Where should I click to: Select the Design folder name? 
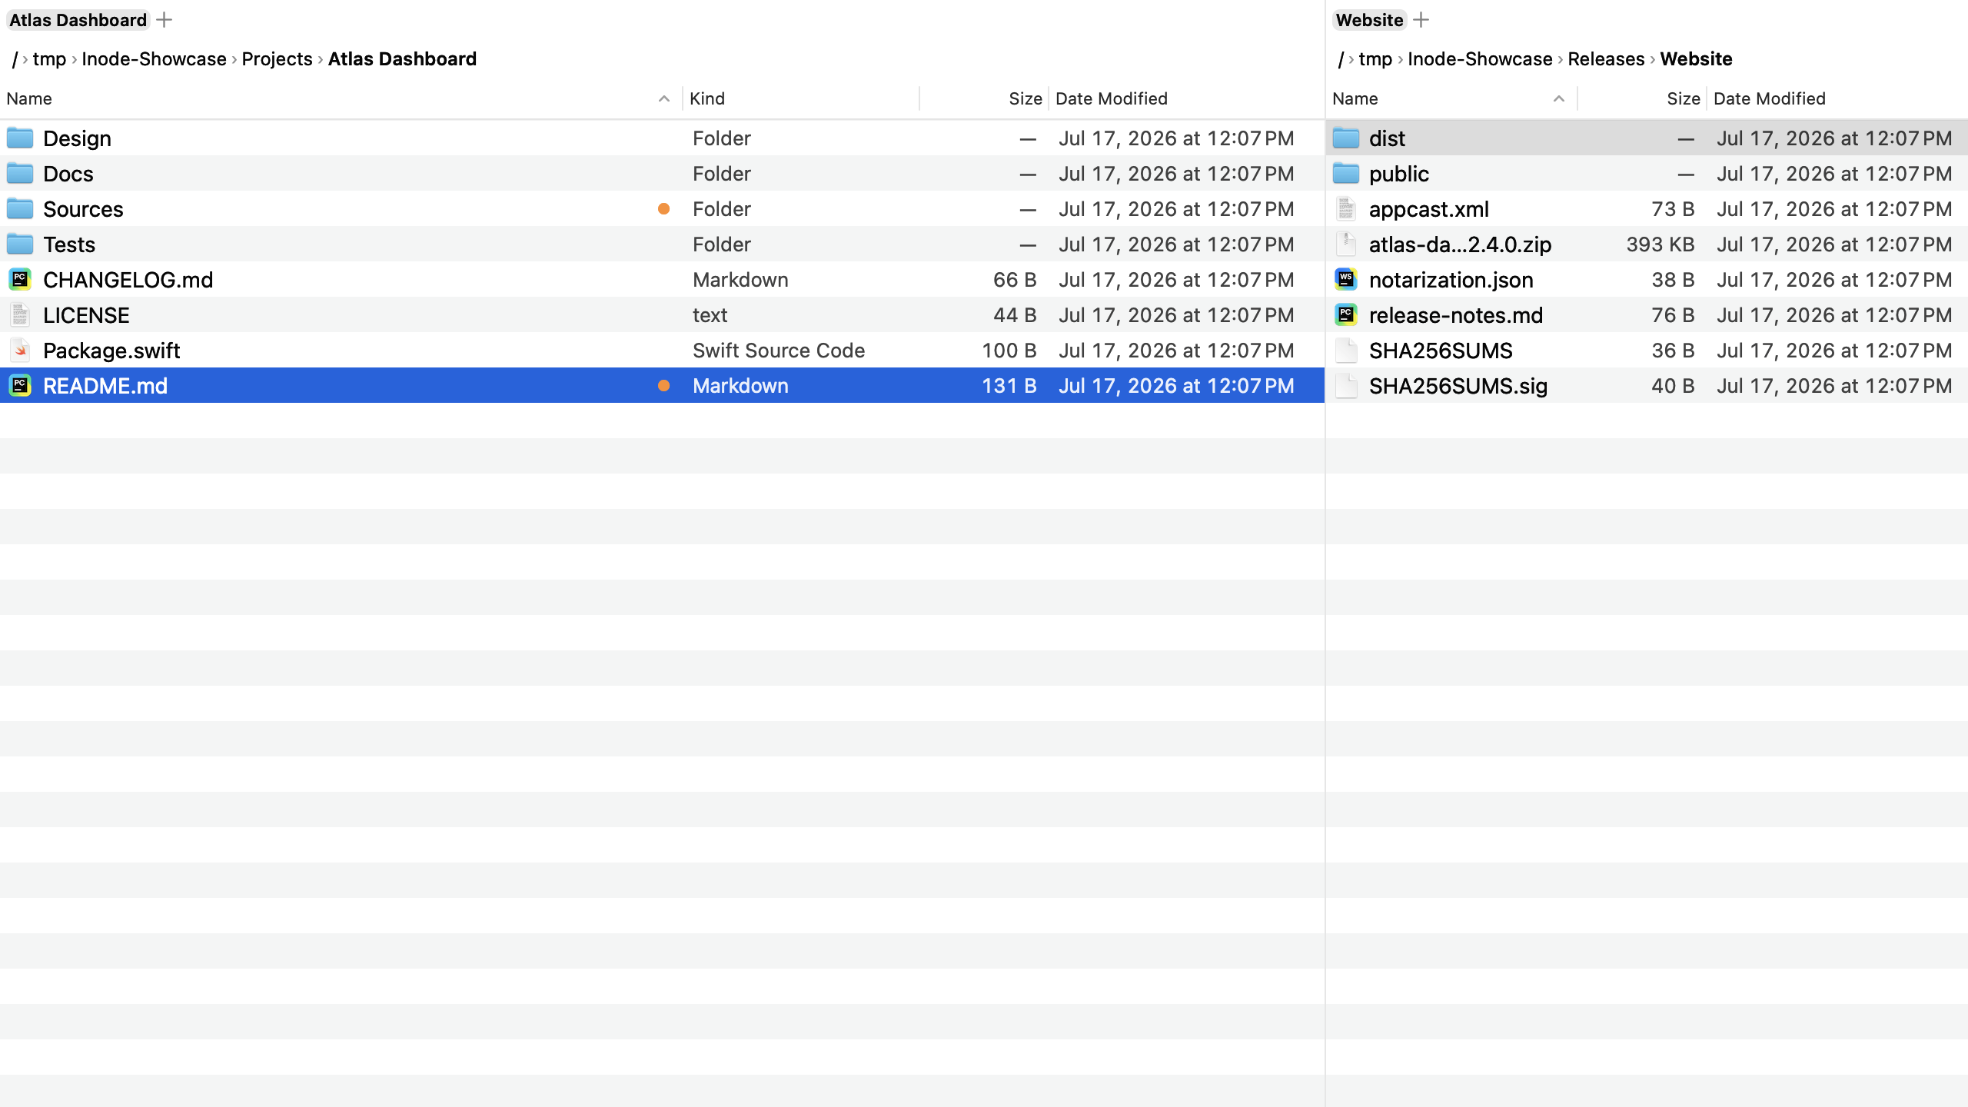(77, 138)
